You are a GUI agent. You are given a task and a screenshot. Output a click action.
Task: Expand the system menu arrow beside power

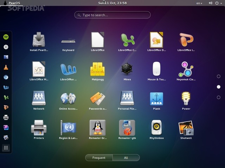click(221, 3)
